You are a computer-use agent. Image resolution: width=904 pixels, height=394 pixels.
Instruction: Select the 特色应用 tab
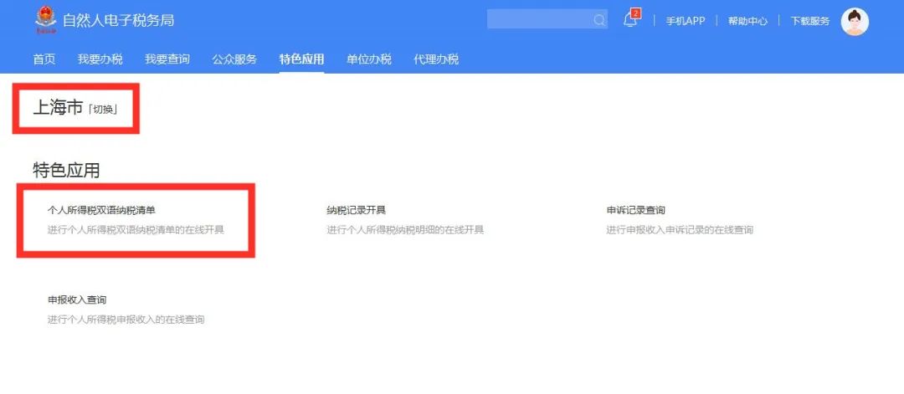point(301,59)
